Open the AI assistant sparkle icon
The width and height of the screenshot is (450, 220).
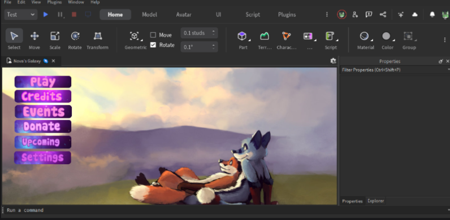point(401,14)
